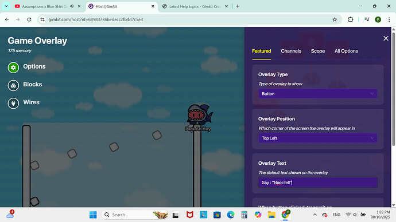This screenshot has width=396, height=222.
Task: Click the gimkit.com address bar URL
Action: 95,19
